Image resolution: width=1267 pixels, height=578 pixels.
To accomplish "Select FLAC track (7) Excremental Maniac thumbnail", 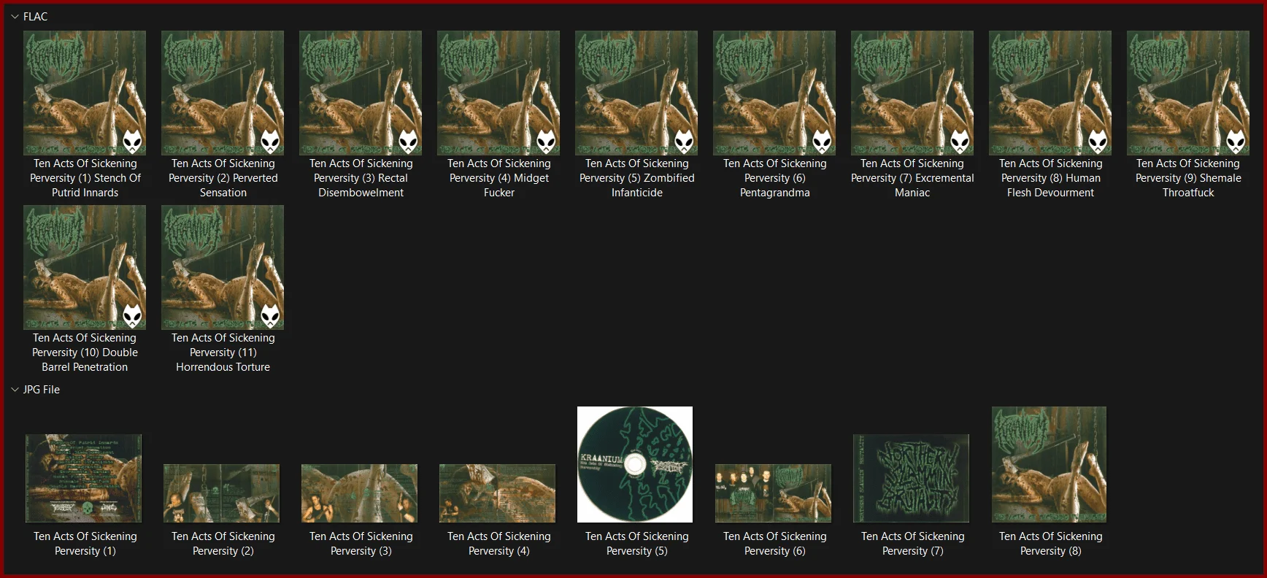I will pos(912,93).
